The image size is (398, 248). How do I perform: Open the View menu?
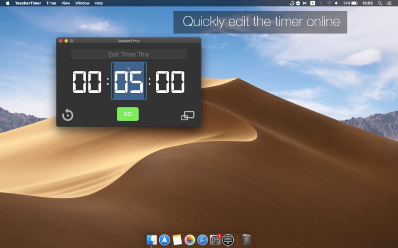click(x=66, y=3)
